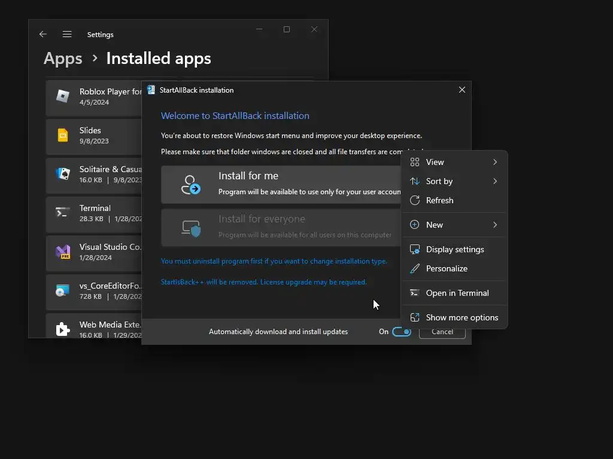Click the Visual Studio Code icon
The height and width of the screenshot is (459, 613).
click(63, 252)
